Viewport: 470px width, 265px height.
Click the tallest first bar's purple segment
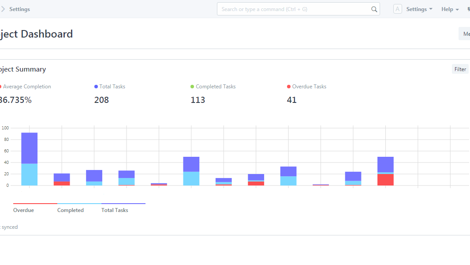point(30,148)
